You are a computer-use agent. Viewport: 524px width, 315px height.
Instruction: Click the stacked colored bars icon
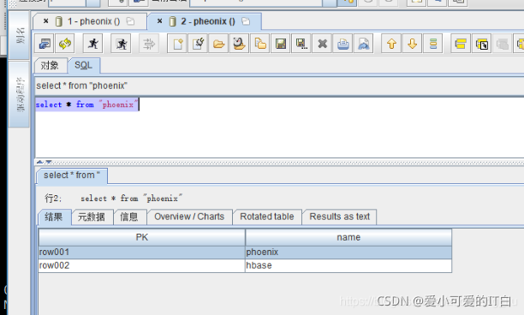[x=433, y=44]
